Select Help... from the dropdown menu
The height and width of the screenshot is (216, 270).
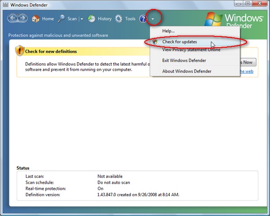pyautogui.click(x=195, y=31)
